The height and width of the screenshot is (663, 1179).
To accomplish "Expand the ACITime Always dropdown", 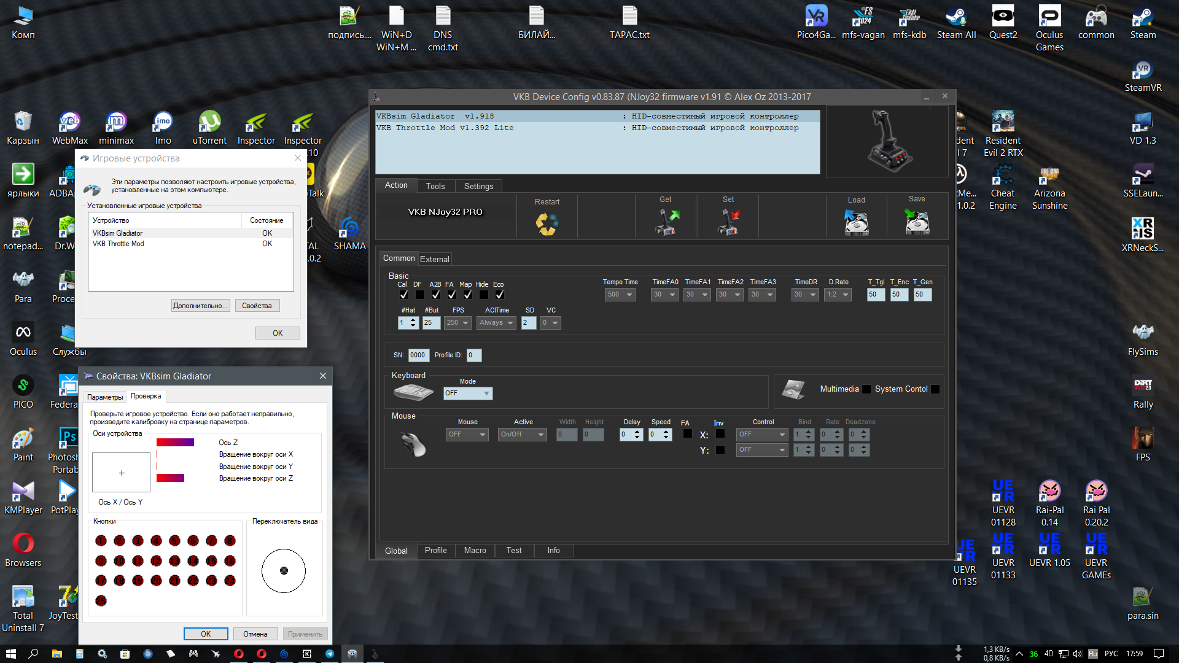I will coord(496,323).
